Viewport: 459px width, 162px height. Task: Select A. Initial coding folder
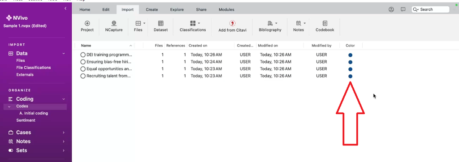(34, 113)
